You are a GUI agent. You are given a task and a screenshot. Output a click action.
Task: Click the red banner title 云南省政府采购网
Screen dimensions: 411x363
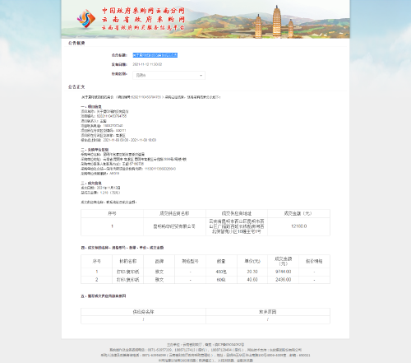(143, 20)
